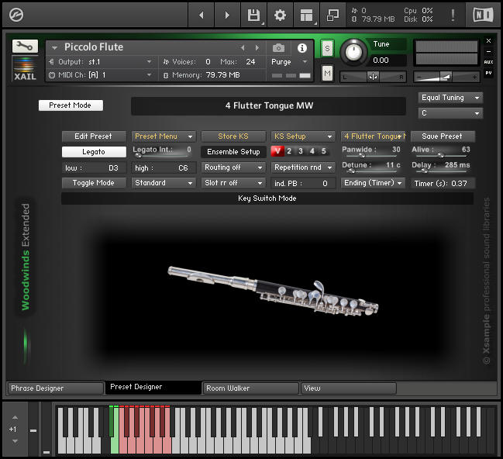
Task: Toggle the PV button
Action: [488, 73]
